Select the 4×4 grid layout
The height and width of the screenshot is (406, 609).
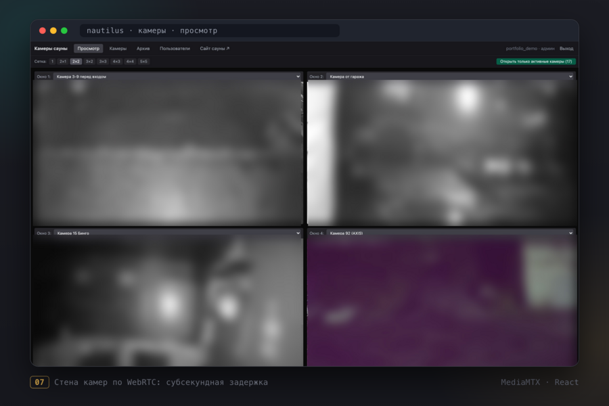(x=130, y=62)
